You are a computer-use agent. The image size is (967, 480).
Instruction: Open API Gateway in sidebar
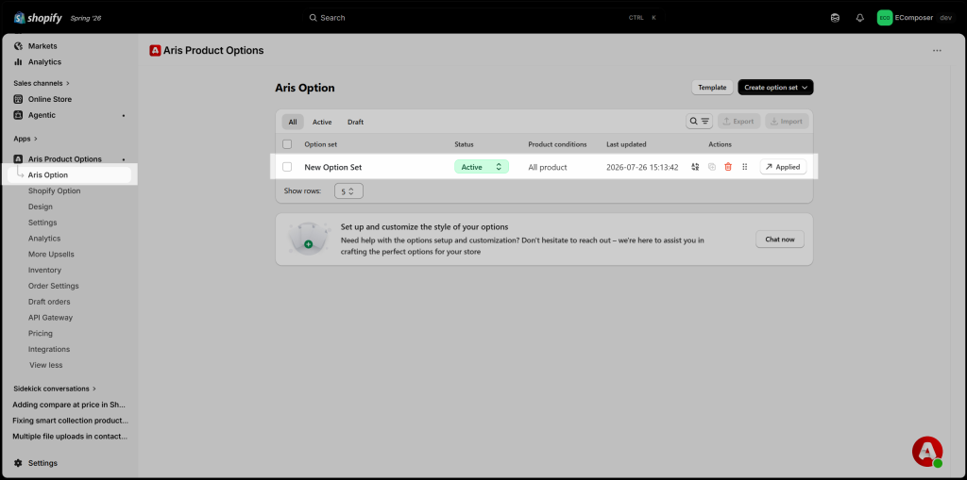click(51, 318)
